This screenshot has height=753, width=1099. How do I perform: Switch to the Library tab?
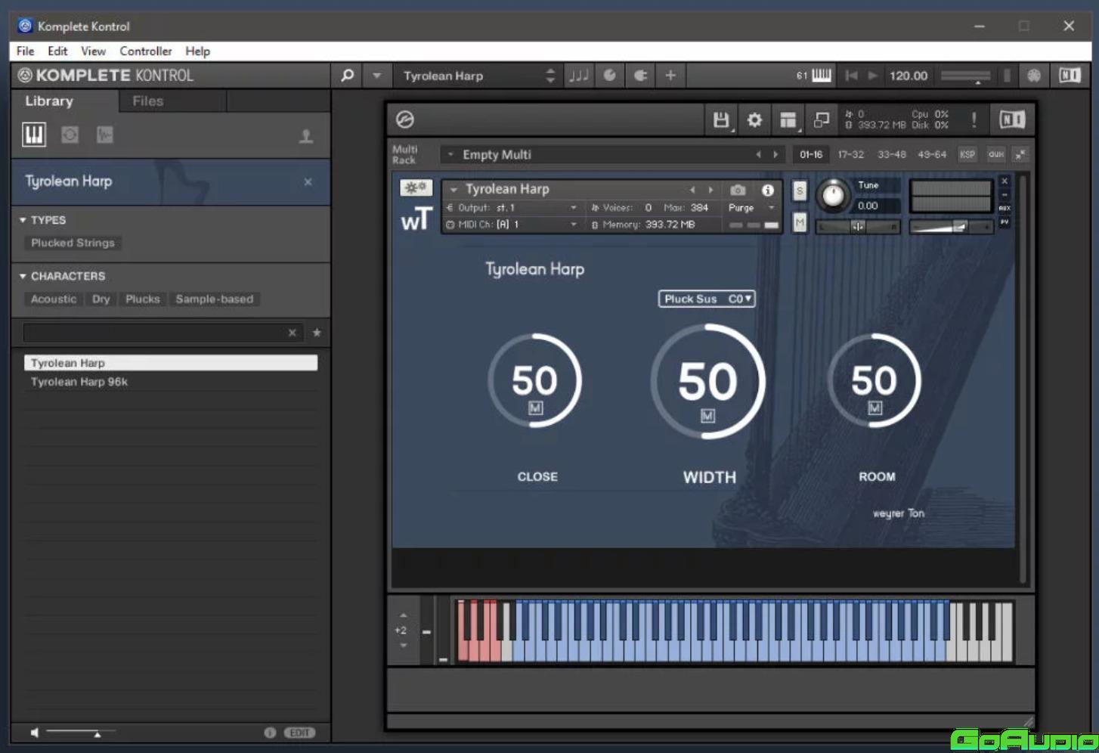coord(49,101)
